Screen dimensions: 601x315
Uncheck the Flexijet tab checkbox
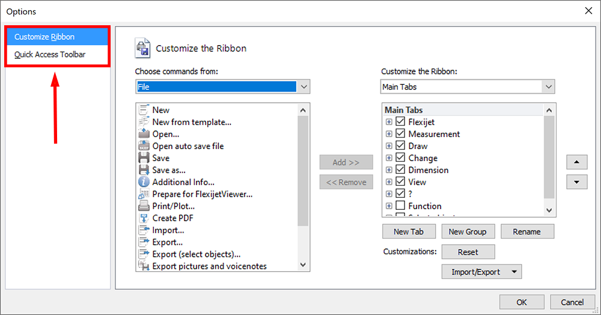[x=400, y=121]
